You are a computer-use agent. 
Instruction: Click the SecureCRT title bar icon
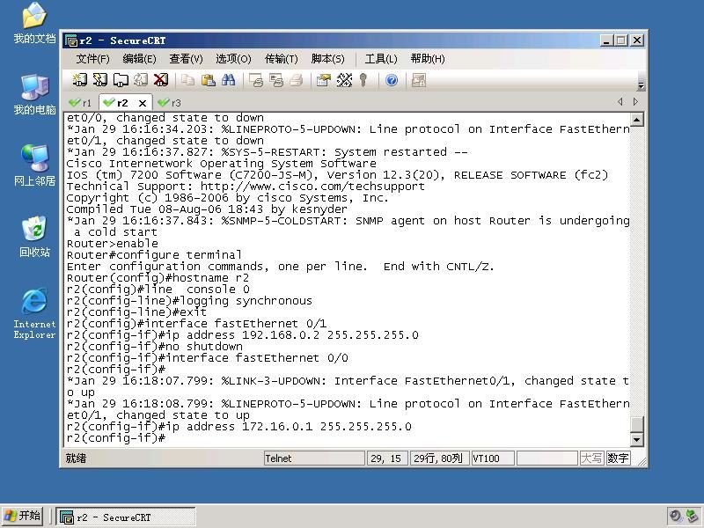(x=71, y=40)
